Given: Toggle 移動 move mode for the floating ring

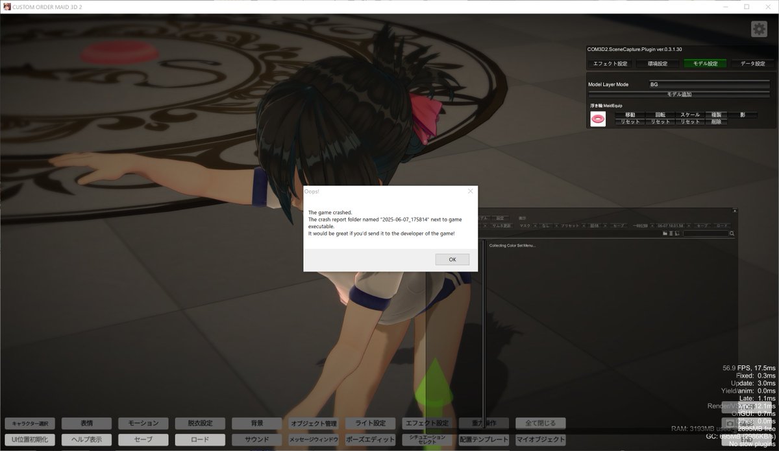Looking at the screenshot, I should (628, 114).
